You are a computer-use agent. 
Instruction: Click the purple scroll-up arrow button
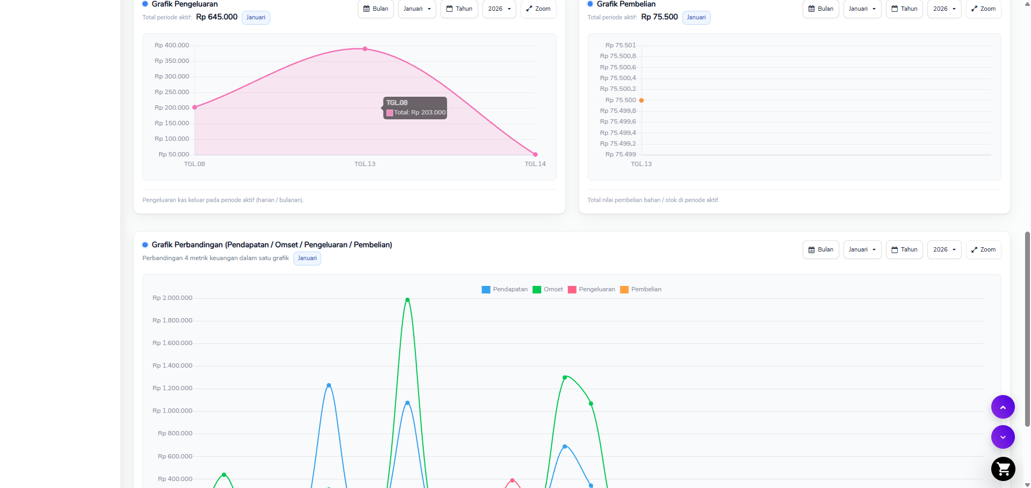pos(1003,407)
